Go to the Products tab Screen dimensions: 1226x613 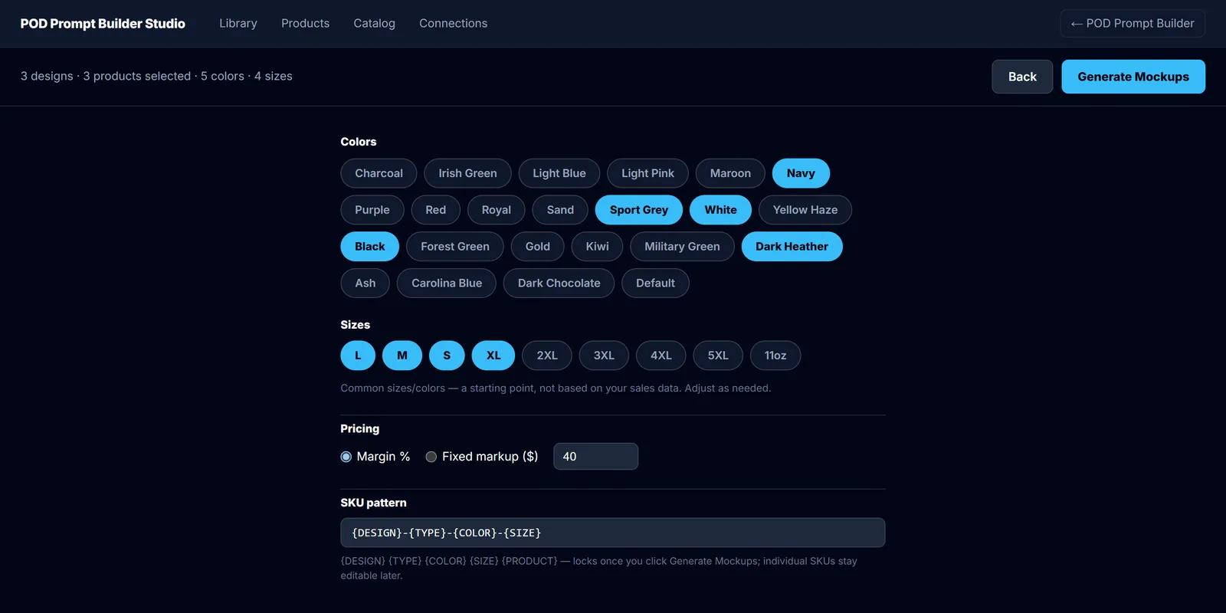click(305, 24)
